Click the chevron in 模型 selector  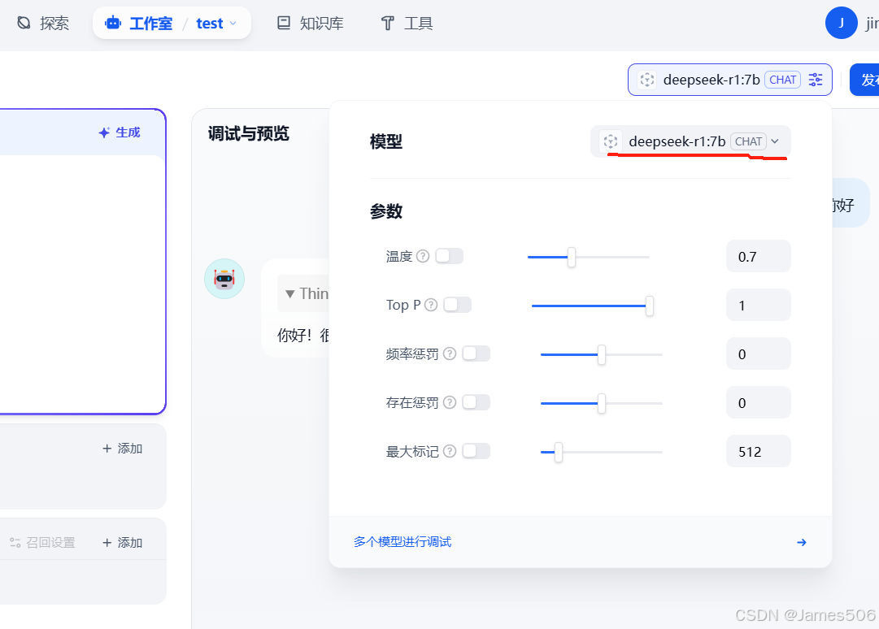coord(775,141)
